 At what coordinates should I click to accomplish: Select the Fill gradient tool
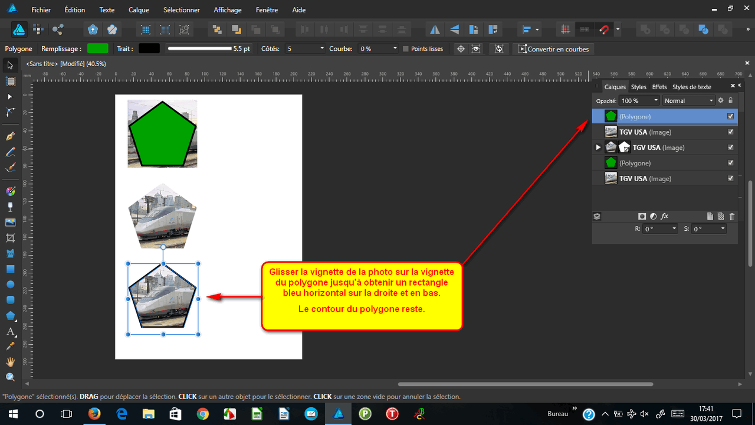tap(10, 191)
